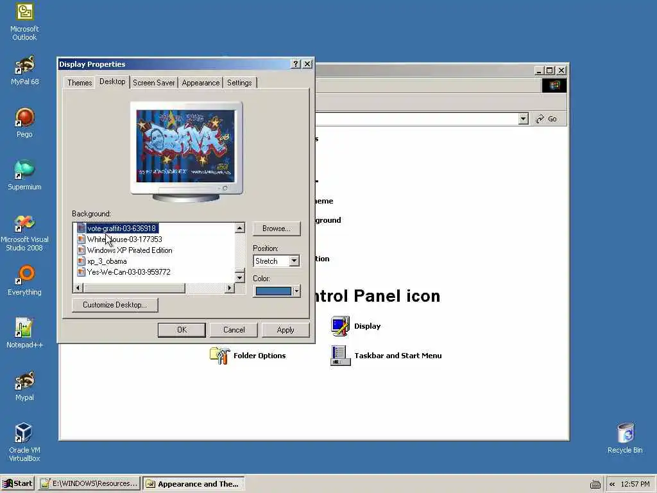Select the Pego desktop shortcut
Screen dimensions: 657x493
(x=24, y=123)
